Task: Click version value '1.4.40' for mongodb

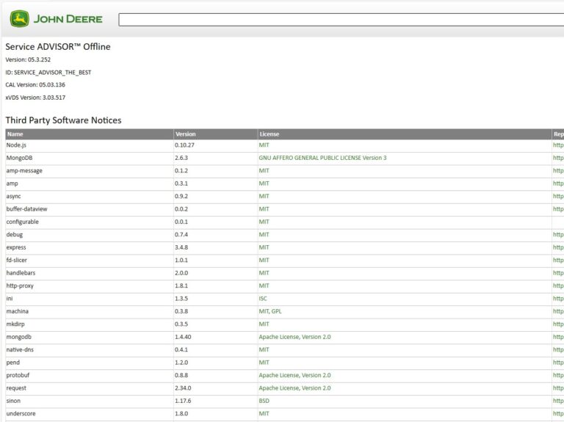Action: pyautogui.click(x=183, y=337)
